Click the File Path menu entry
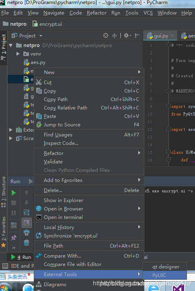 click(89, 246)
